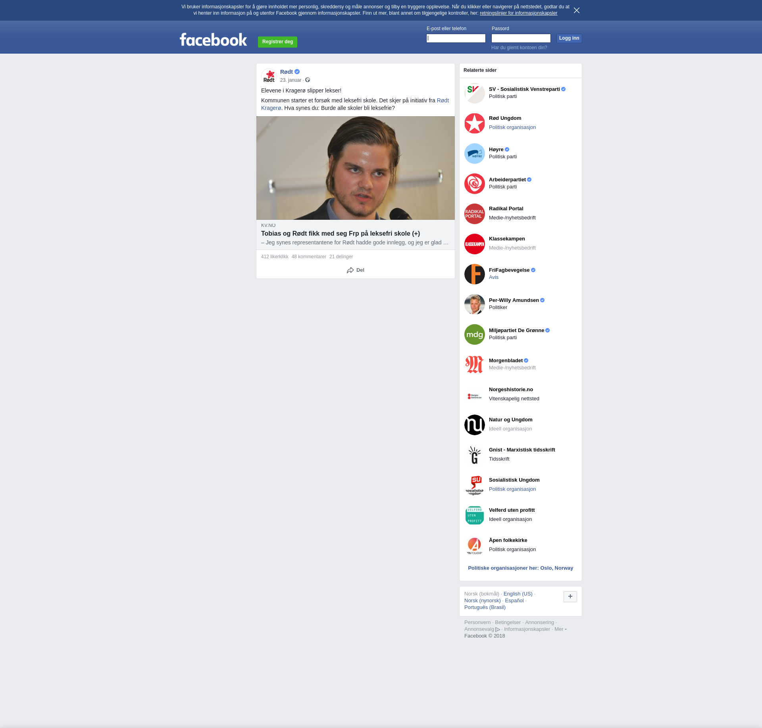The height and width of the screenshot is (728, 762).
Task: Open Rødt page name link
Action: (x=287, y=72)
